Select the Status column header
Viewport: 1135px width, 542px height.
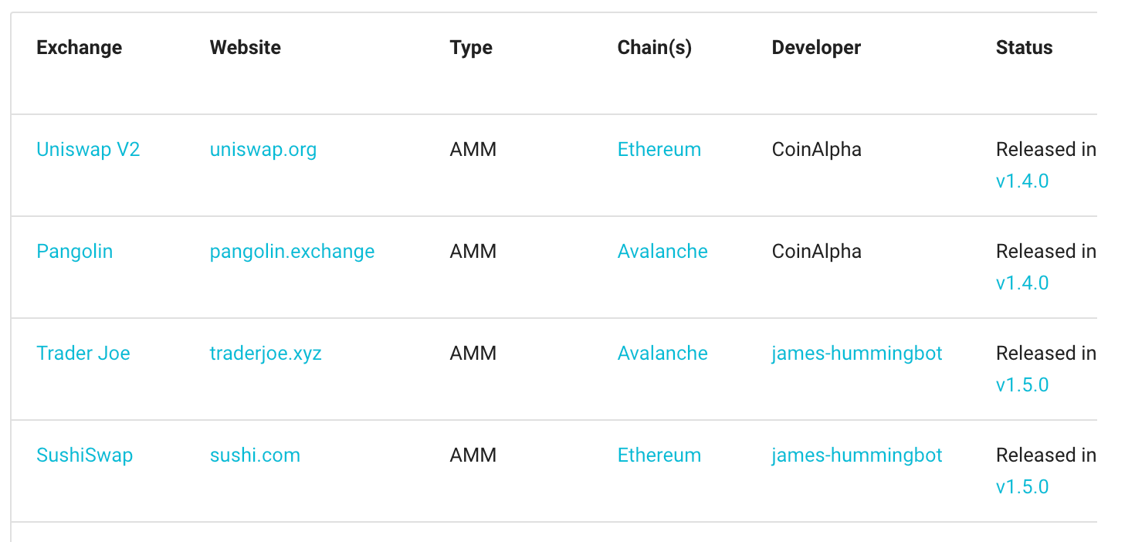[1024, 47]
